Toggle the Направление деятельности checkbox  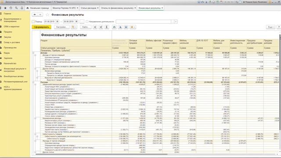point(87,22)
